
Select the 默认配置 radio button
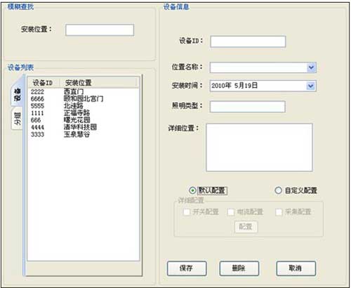(x=192, y=190)
